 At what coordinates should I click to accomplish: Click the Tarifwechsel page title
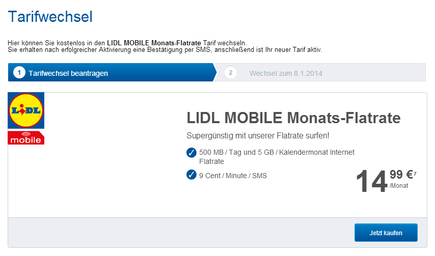(50, 17)
